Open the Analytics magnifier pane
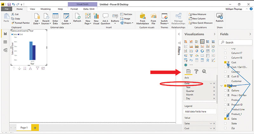The image size is (254, 134). click(x=204, y=72)
